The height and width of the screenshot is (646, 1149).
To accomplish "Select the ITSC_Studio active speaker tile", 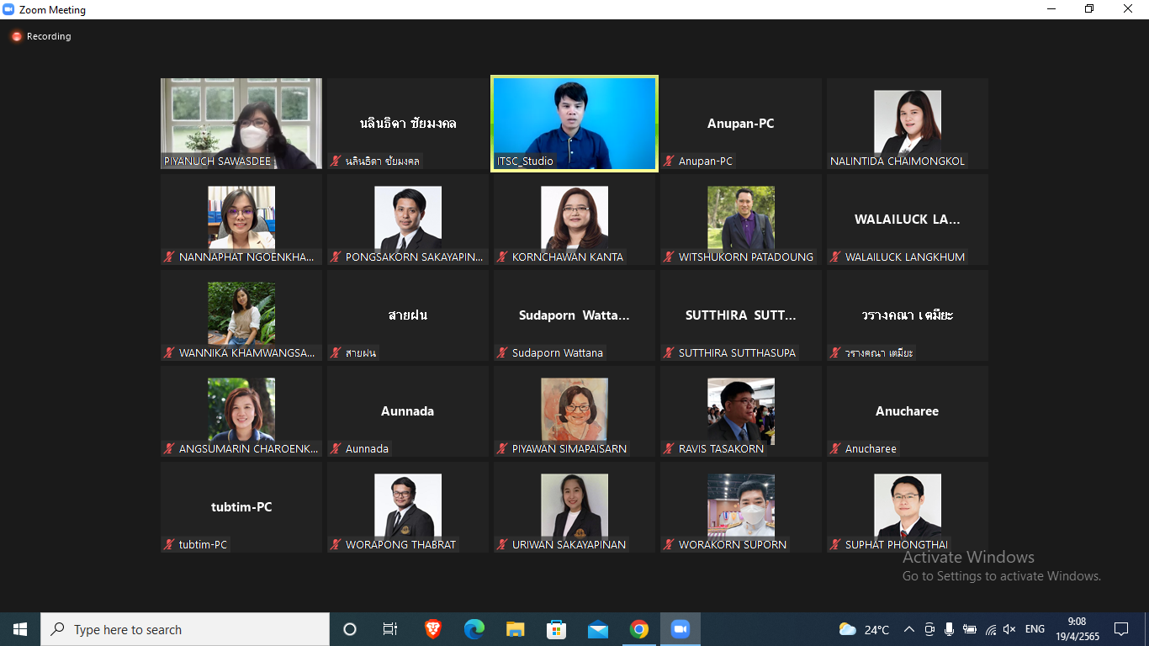I will (x=574, y=124).
